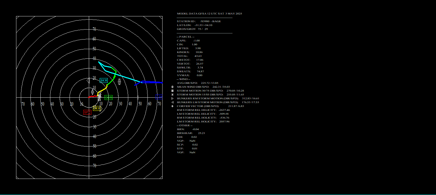Click the LAT/LON -31.33/-54.10 line
The image size is (436, 195).
point(194,25)
